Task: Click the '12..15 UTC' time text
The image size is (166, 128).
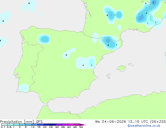Action: coord(138,122)
